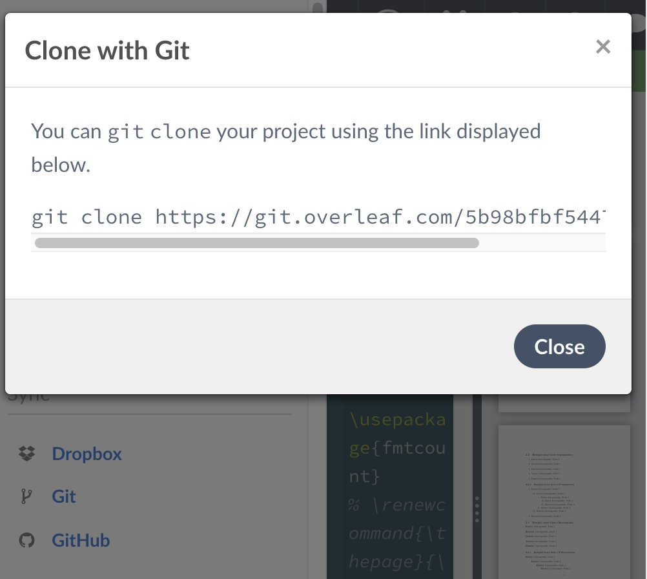Click the git clone URL text field
Viewport: 647px width, 579px height.
pos(318,216)
